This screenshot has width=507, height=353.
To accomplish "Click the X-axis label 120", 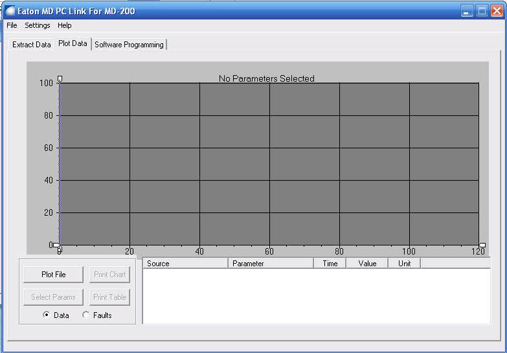I will pyautogui.click(x=479, y=251).
